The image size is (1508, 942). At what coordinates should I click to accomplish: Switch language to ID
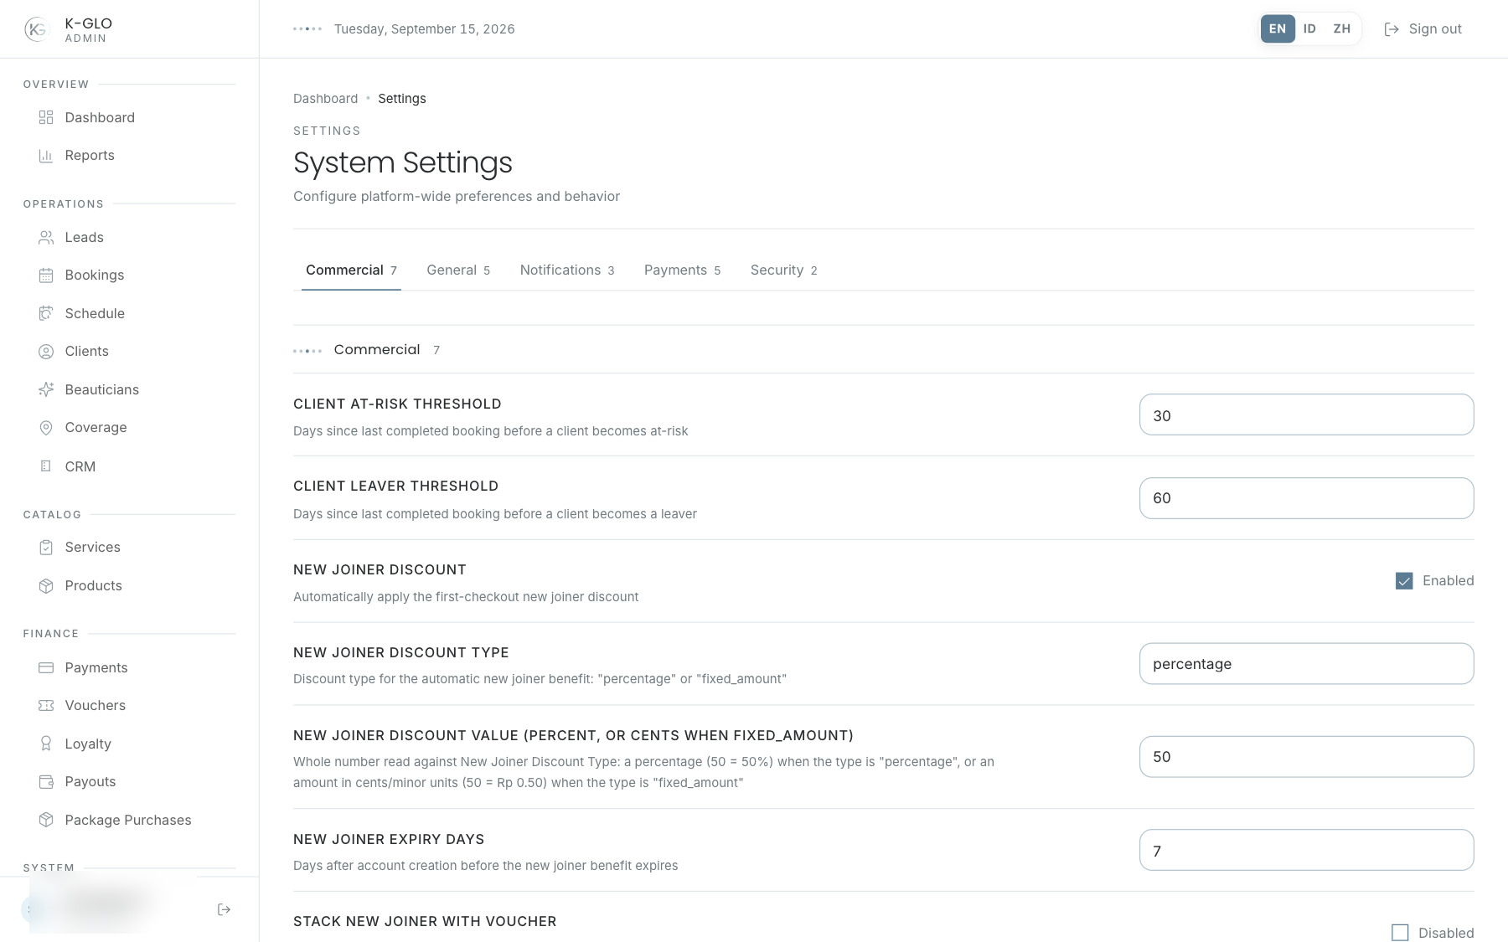pyautogui.click(x=1309, y=28)
